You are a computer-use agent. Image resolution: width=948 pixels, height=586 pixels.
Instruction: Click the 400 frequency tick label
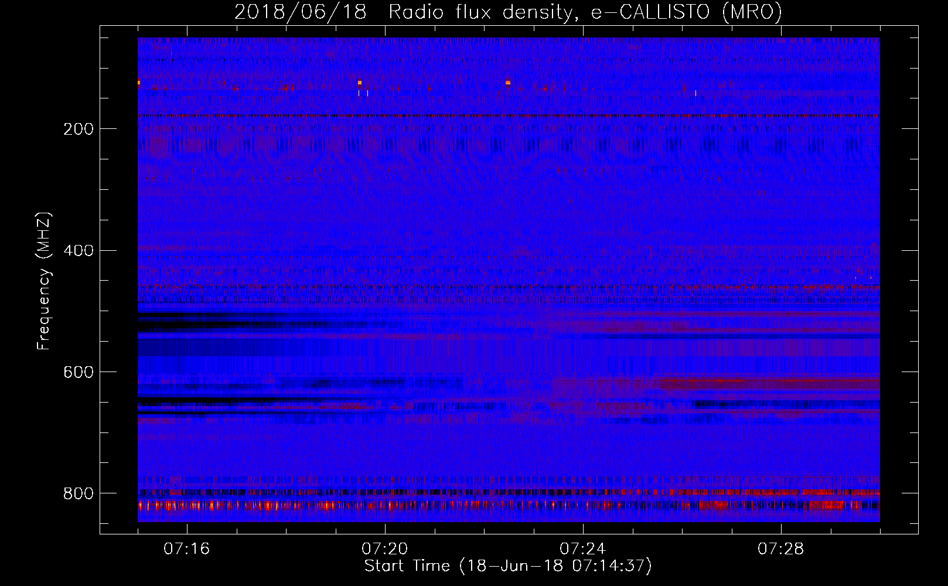[x=79, y=251]
